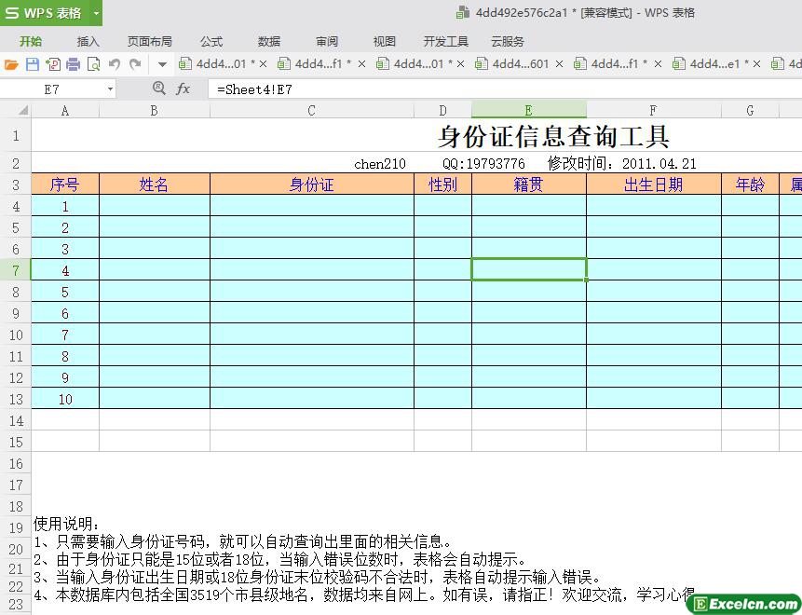The width and height of the screenshot is (802, 615).
Task: Save the workbook using the floppy disk icon
Action: 32,64
